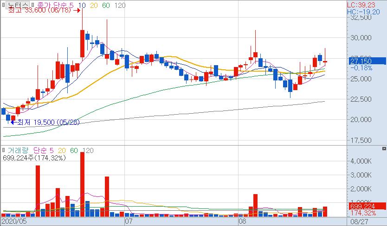Click the HC:-19.20 value
The height and width of the screenshot is (226, 387).
(x=363, y=12)
